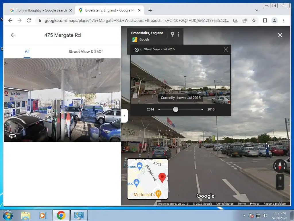
Task: Open the browser side panel
Action: click(265, 20)
